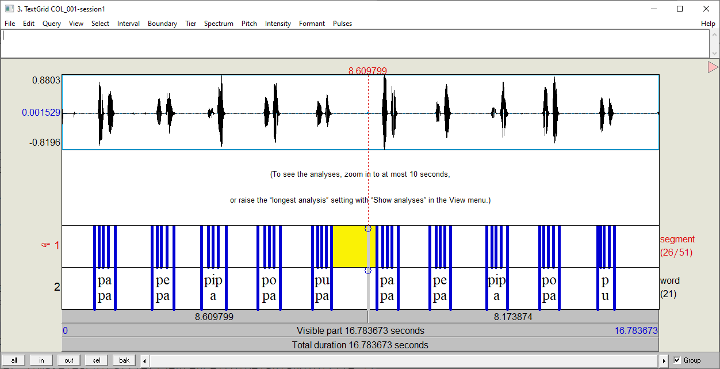720x369 pixels.
Task: Open the Select menu
Action: [100, 24]
